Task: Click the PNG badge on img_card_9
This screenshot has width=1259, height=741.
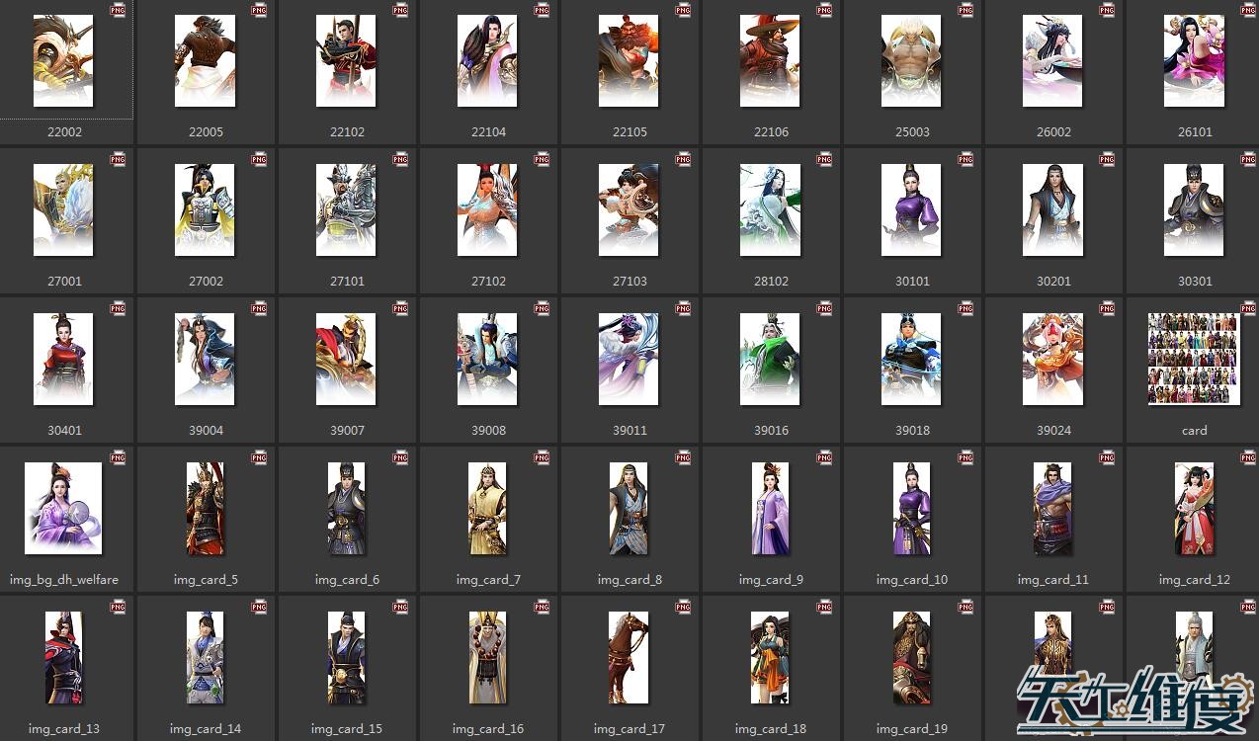Action: 824,457
